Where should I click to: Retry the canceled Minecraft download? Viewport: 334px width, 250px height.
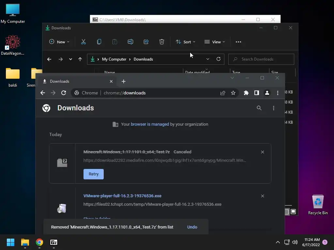click(94, 174)
